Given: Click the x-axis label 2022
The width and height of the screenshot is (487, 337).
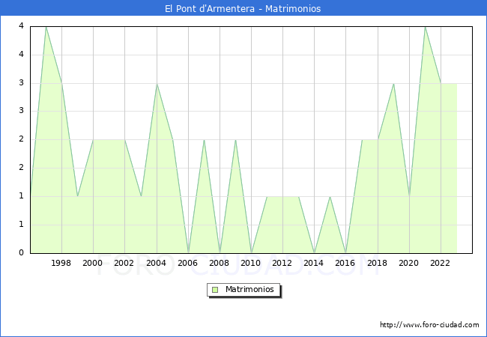Looking at the screenshot, I should (440, 263).
